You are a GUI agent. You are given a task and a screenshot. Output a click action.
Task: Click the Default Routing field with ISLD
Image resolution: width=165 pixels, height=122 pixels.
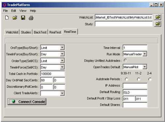(135, 92)
